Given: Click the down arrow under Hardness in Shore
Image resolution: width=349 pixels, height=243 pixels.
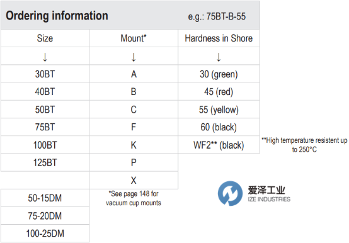Looking at the screenshot, I should 219,57.
